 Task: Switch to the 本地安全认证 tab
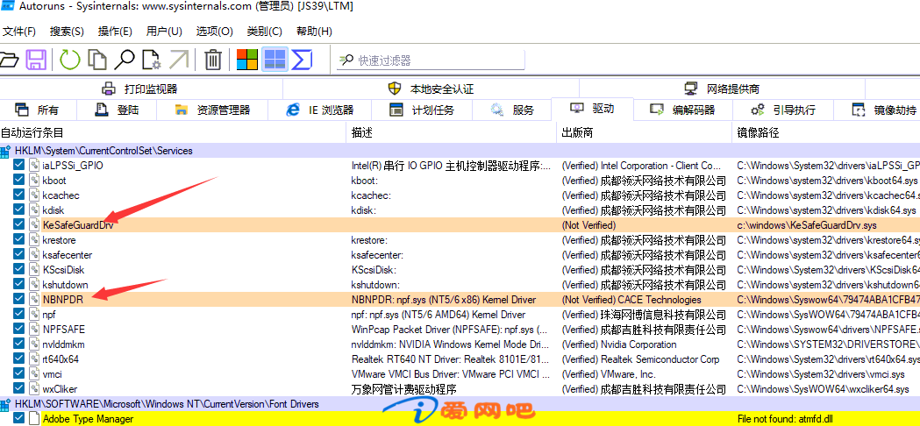[431, 89]
